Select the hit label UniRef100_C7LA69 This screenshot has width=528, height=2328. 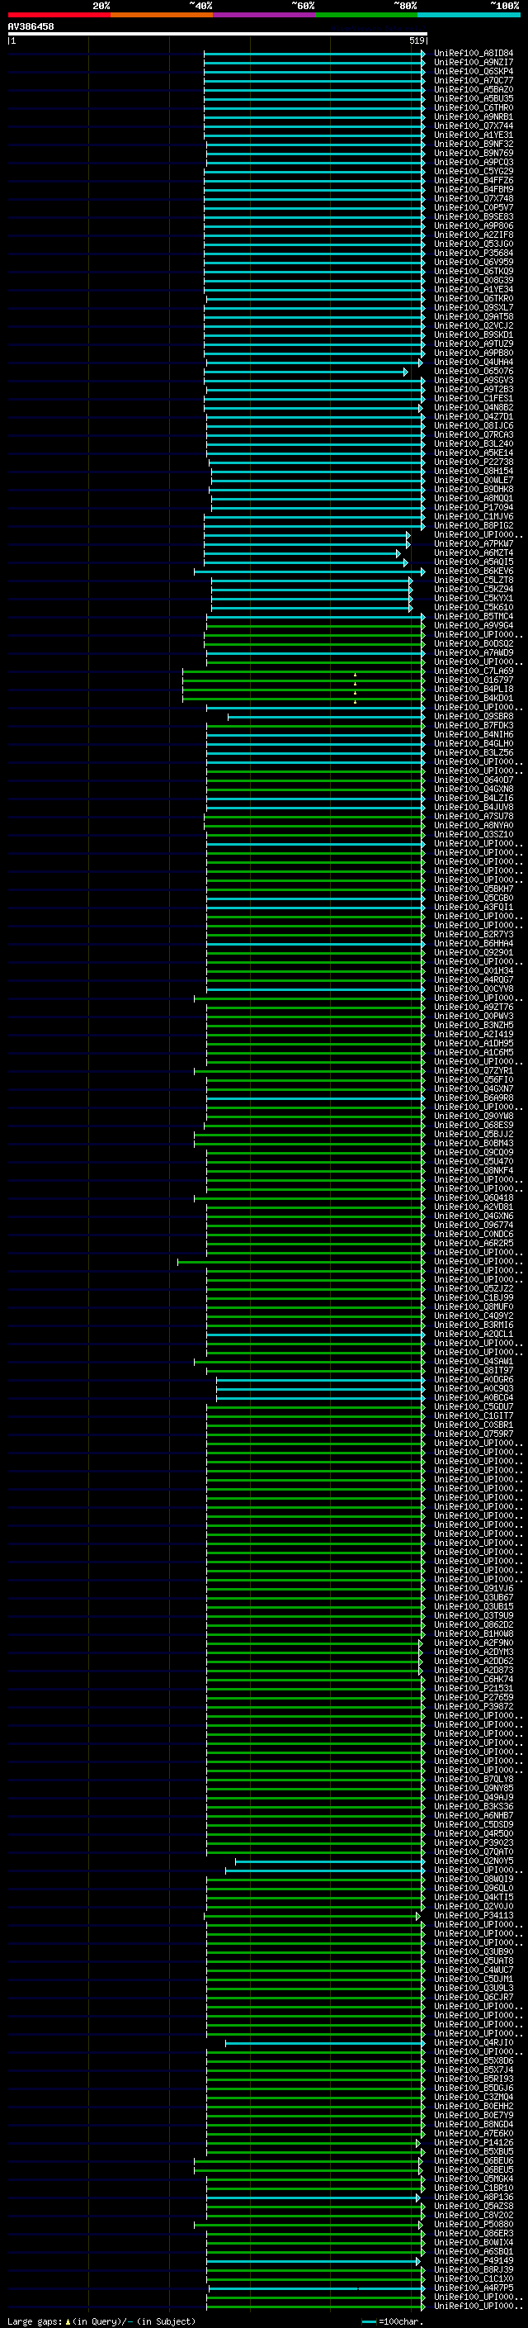474,671
